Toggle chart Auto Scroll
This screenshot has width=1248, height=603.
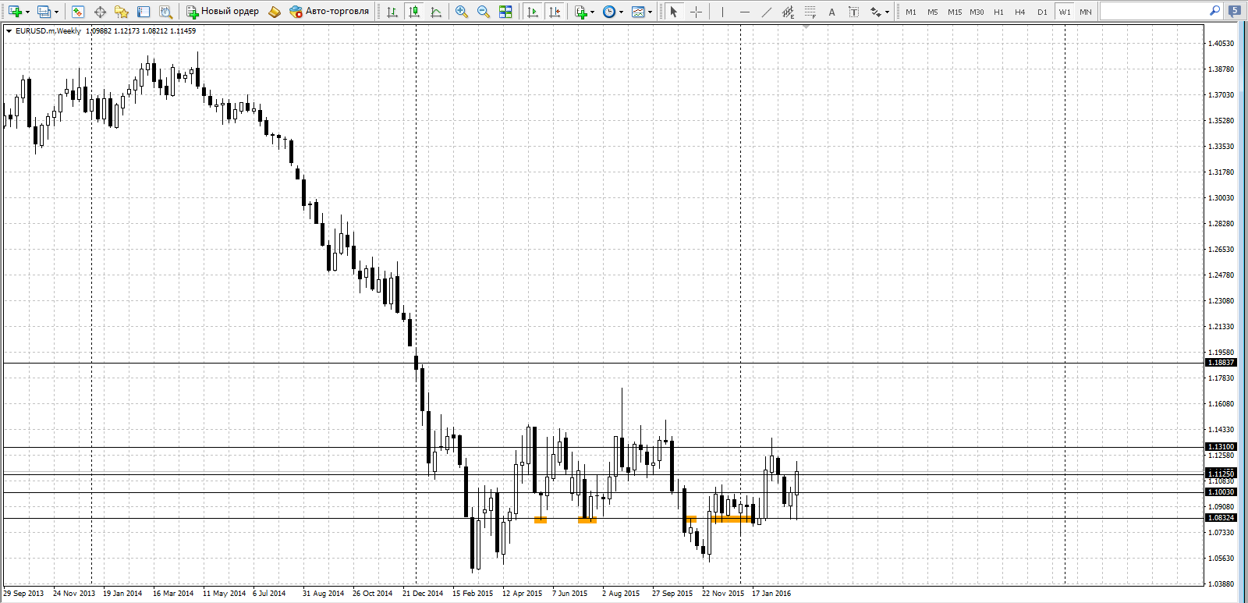click(x=533, y=12)
